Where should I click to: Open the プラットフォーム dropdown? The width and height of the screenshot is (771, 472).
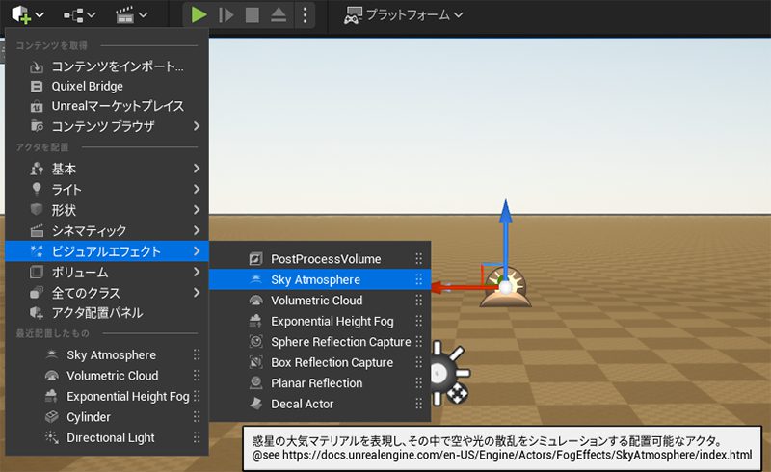(403, 14)
